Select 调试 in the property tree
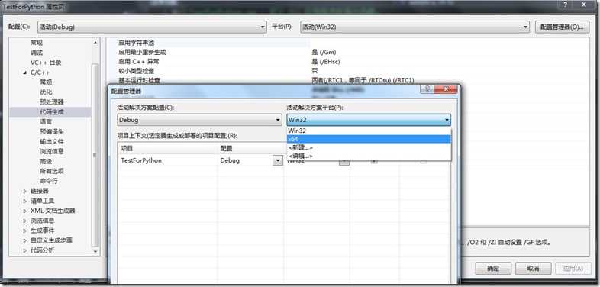The height and width of the screenshot is (287, 600). coord(37,53)
